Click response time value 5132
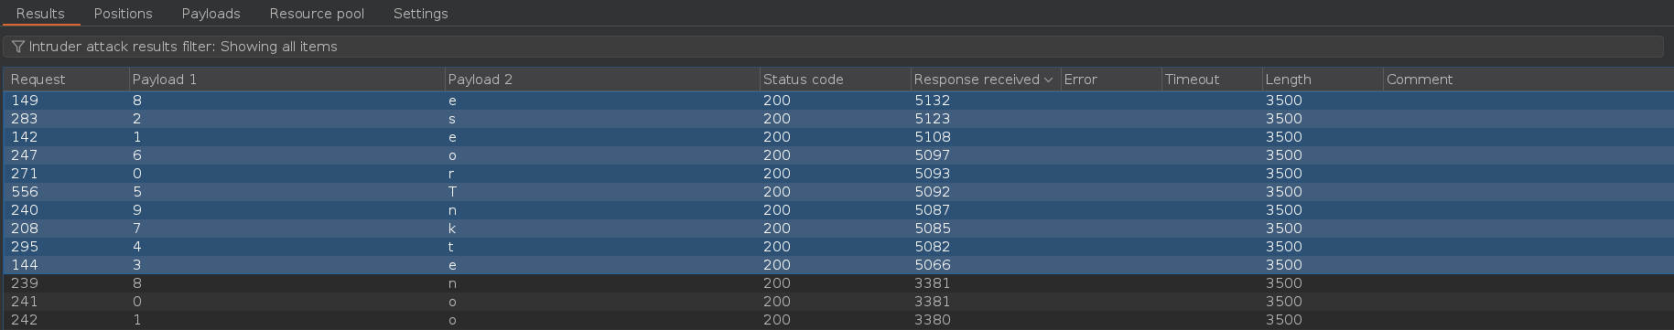1674x330 pixels. pos(932,101)
